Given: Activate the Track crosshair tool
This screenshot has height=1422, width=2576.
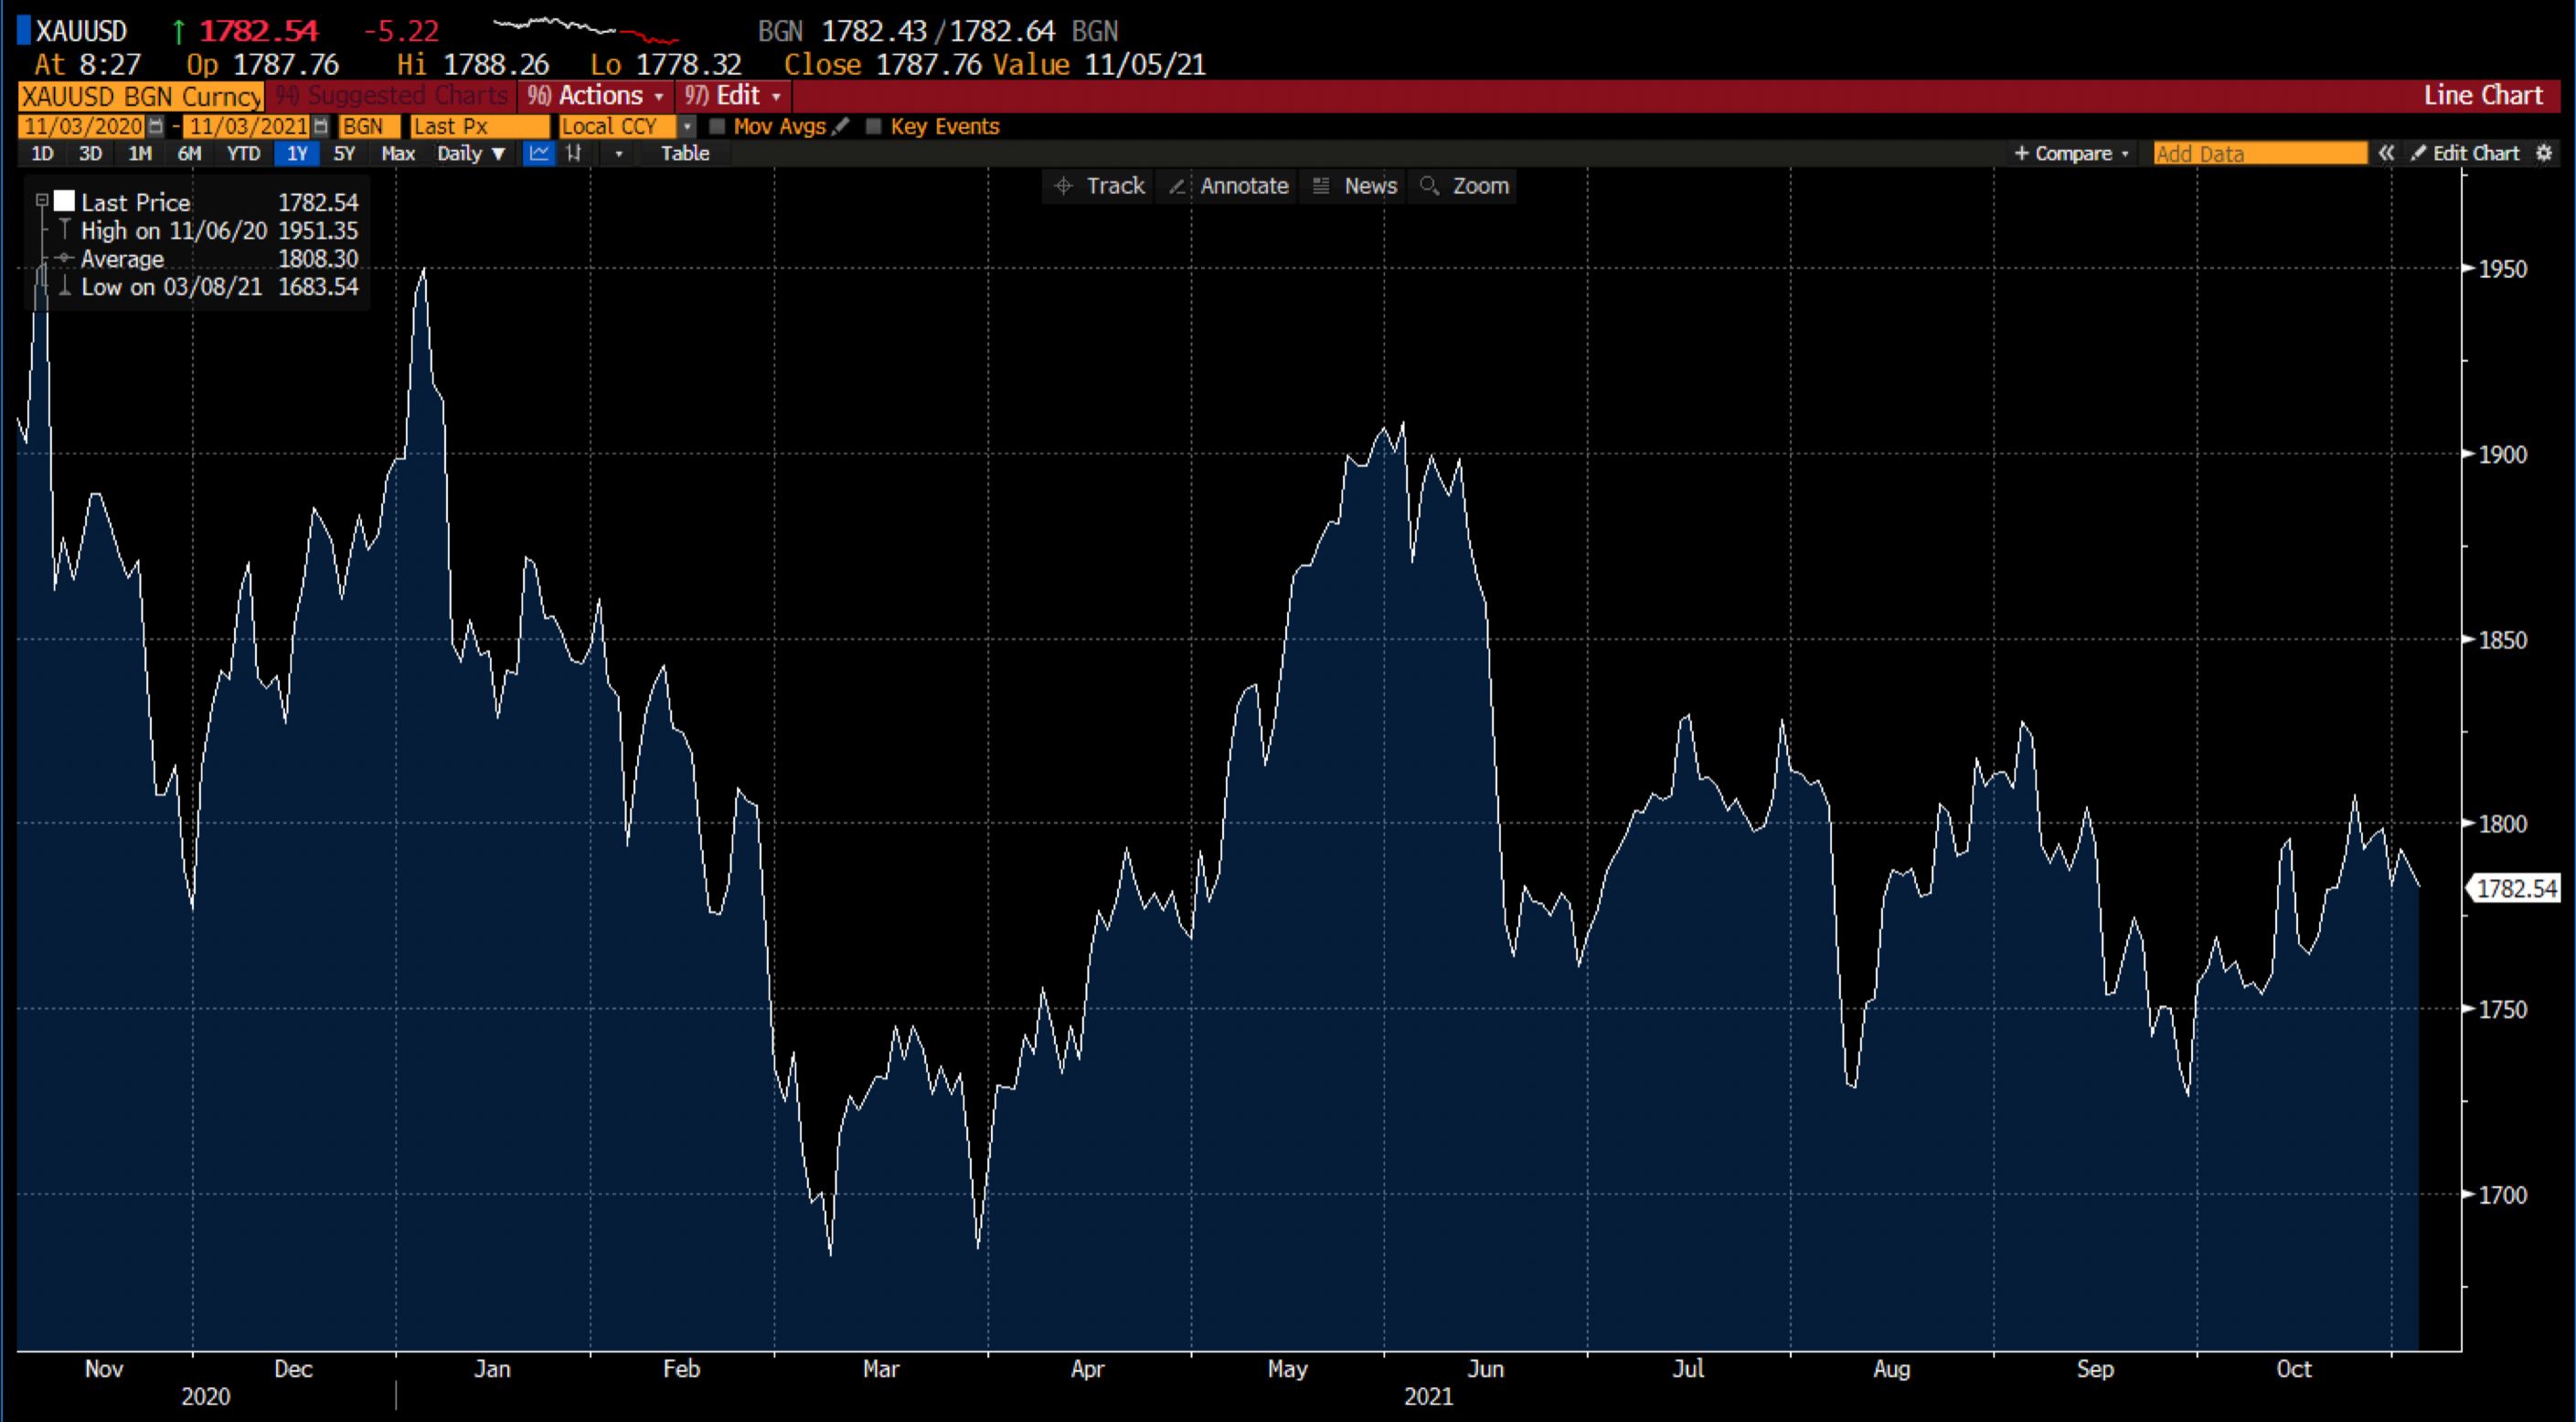Looking at the screenshot, I should tap(1097, 186).
